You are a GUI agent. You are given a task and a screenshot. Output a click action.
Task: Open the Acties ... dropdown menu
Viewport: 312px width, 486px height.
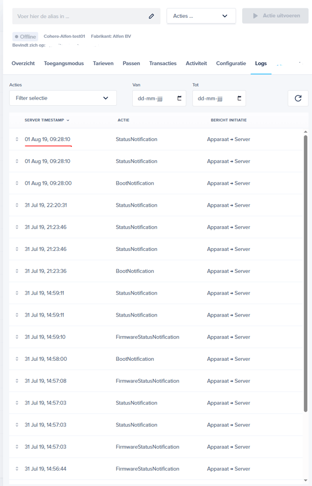pos(201,16)
